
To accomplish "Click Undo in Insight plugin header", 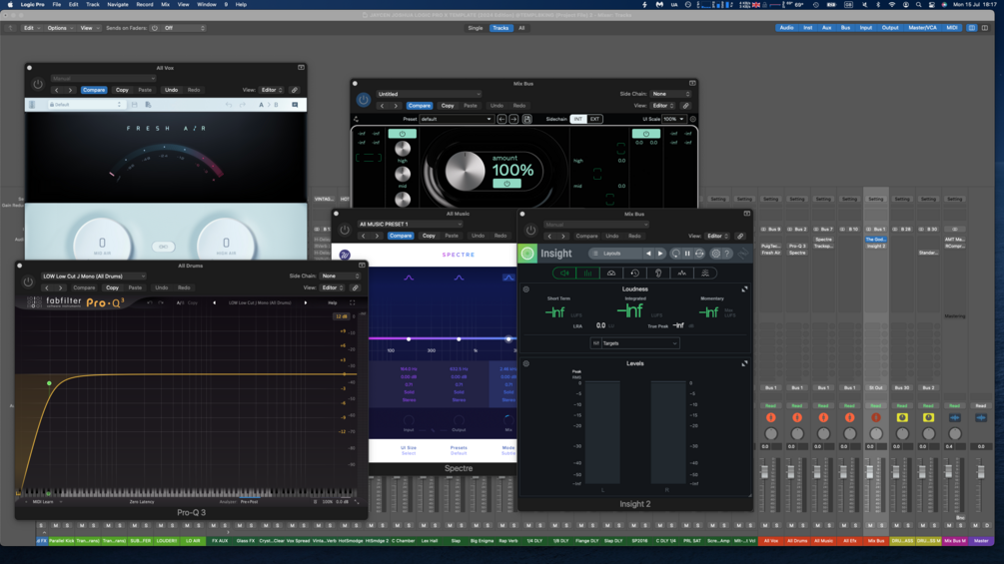I will [x=612, y=236].
